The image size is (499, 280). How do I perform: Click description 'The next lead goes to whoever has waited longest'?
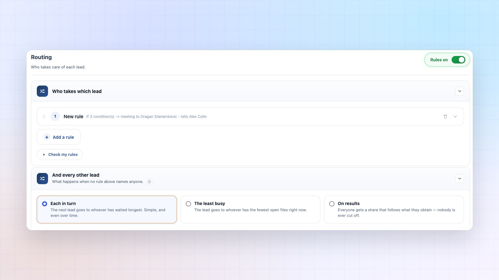click(x=108, y=213)
